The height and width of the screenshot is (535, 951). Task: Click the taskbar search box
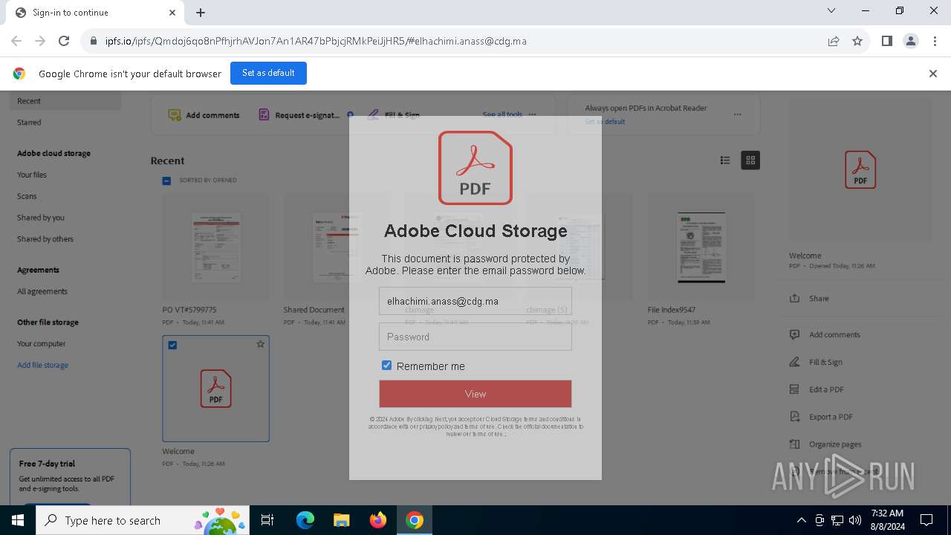point(143,520)
